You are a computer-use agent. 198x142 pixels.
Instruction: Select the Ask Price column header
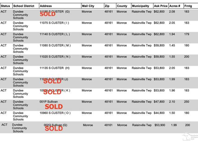point(161,6)
